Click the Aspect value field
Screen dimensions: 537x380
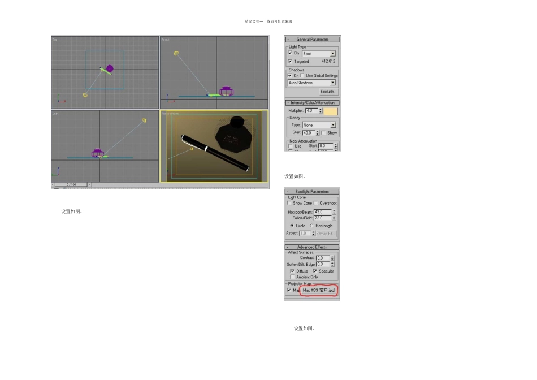point(305,234)
